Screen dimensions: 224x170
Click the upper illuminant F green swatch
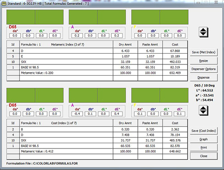[x=160, y=17]
